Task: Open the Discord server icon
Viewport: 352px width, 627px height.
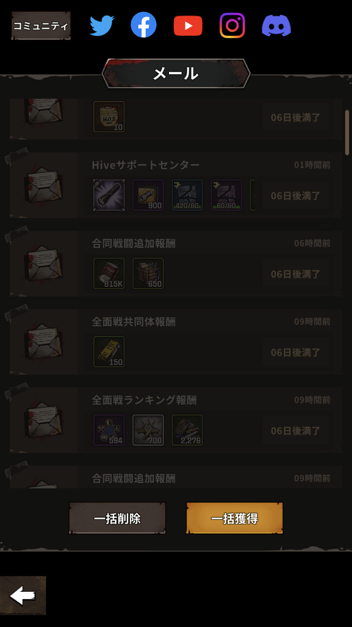Action: coord(276,25)
